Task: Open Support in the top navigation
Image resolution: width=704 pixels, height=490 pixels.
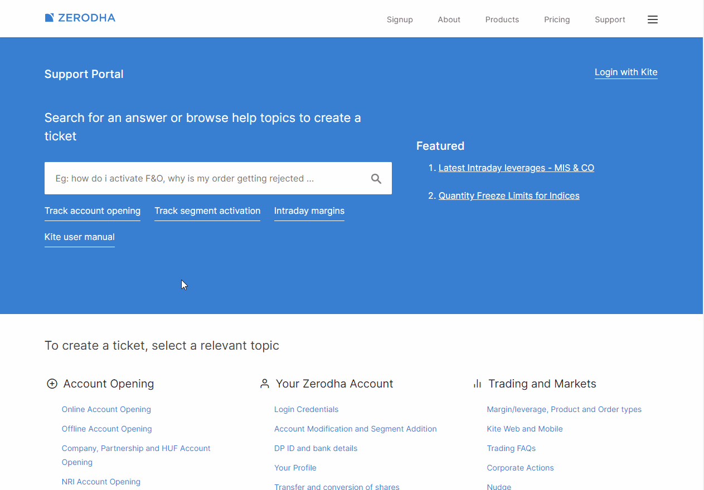Action: 610,19
